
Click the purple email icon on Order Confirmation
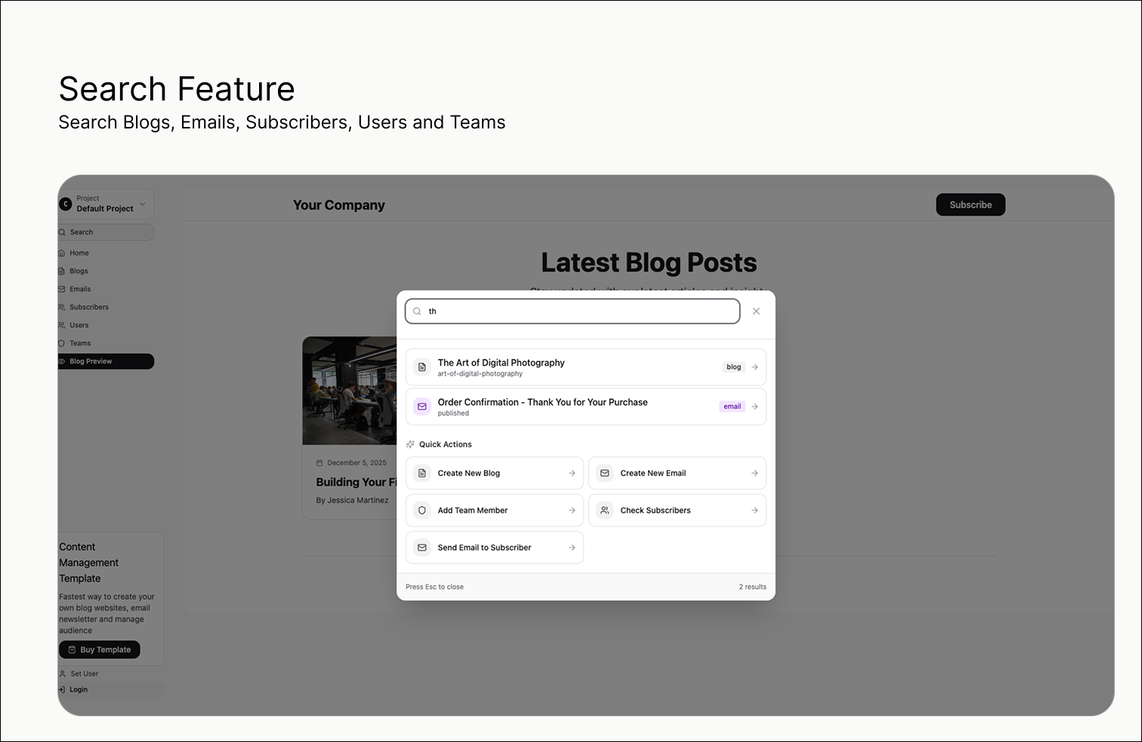pos(422,407)
